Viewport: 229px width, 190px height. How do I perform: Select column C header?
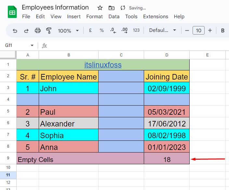(121, 55)
